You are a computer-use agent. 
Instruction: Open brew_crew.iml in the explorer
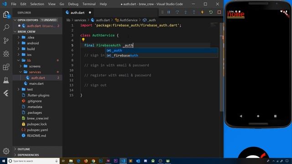37,118
